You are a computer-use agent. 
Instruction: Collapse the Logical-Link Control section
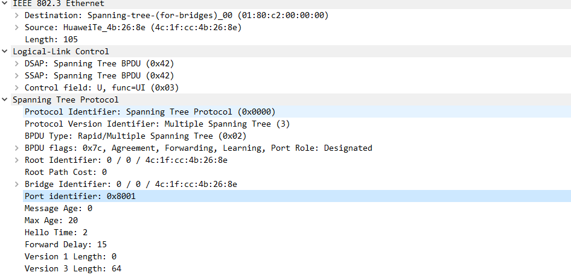(5, 51)
